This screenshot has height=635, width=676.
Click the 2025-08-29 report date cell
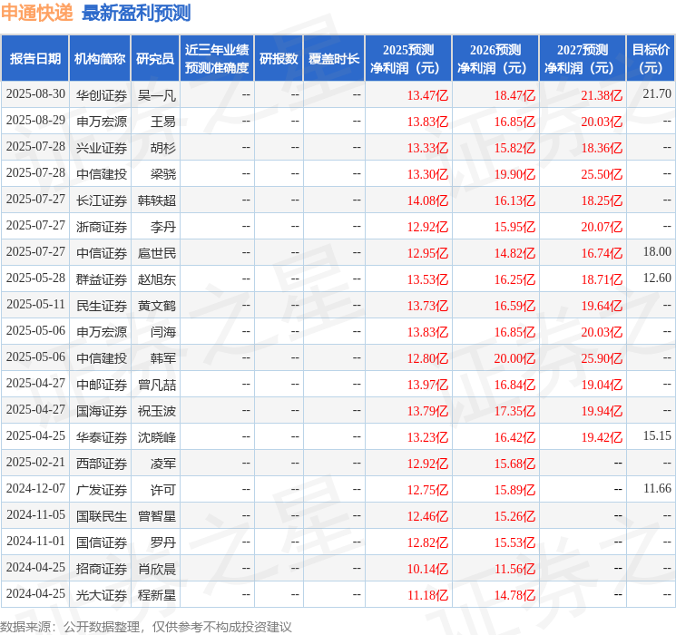click(35, 121)
